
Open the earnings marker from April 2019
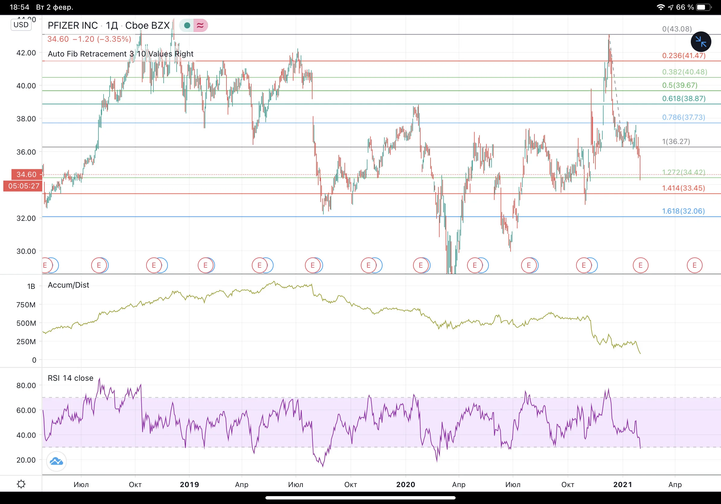click(259, 266)
